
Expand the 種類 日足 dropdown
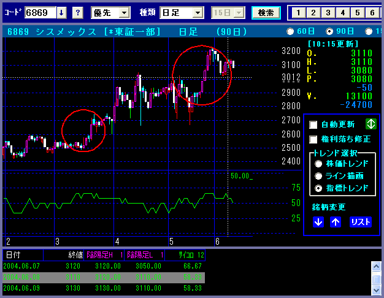(x=197, y=13)
